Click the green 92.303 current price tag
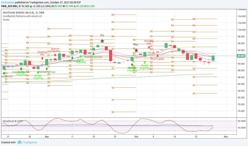This screenshot has height=146, width=248. (x=241, y=56)
